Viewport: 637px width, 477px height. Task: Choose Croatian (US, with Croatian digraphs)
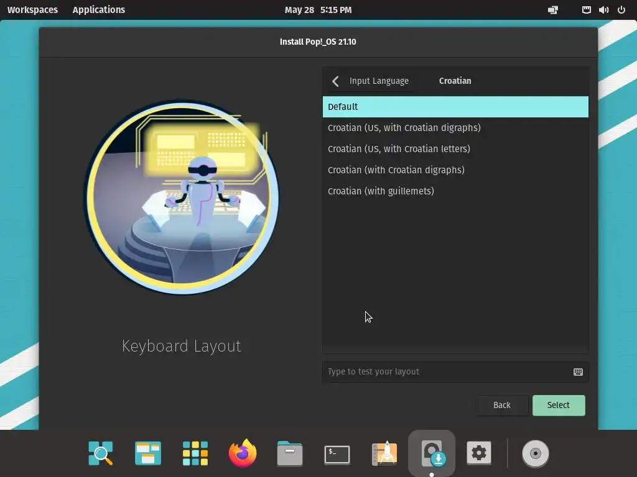coord(455,128)
